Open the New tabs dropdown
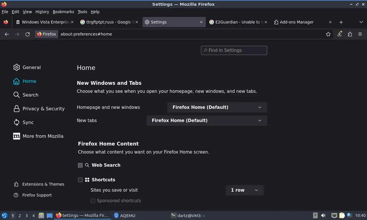Screen dimensions: 367x220 coord(207,121)
